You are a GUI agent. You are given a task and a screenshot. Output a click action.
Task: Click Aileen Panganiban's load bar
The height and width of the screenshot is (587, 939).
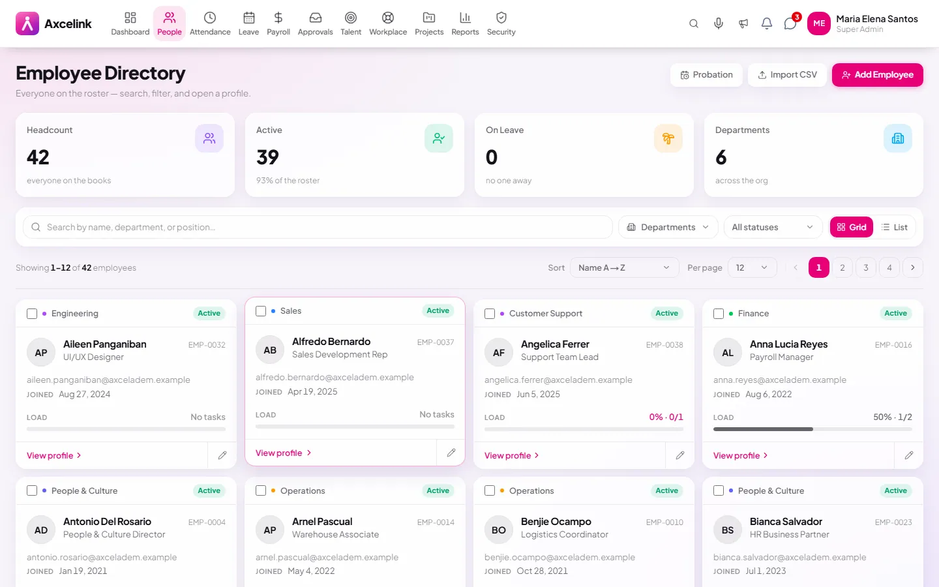click(126, 429)
